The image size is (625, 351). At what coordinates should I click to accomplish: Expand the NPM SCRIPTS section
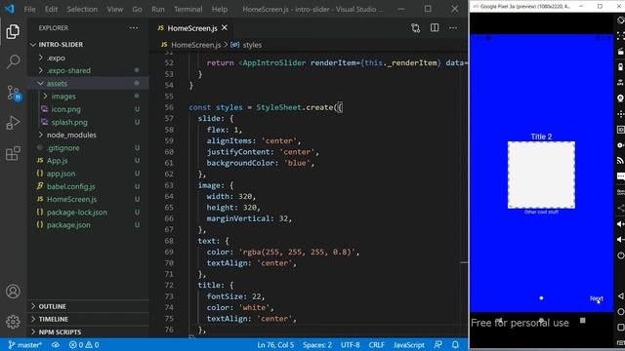[x=60, y=331]
